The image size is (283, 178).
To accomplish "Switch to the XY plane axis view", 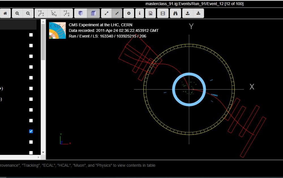I will [41, 13].
